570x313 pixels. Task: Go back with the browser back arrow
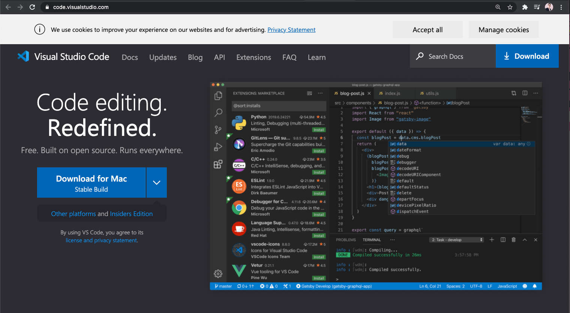[x=8, y=7]
